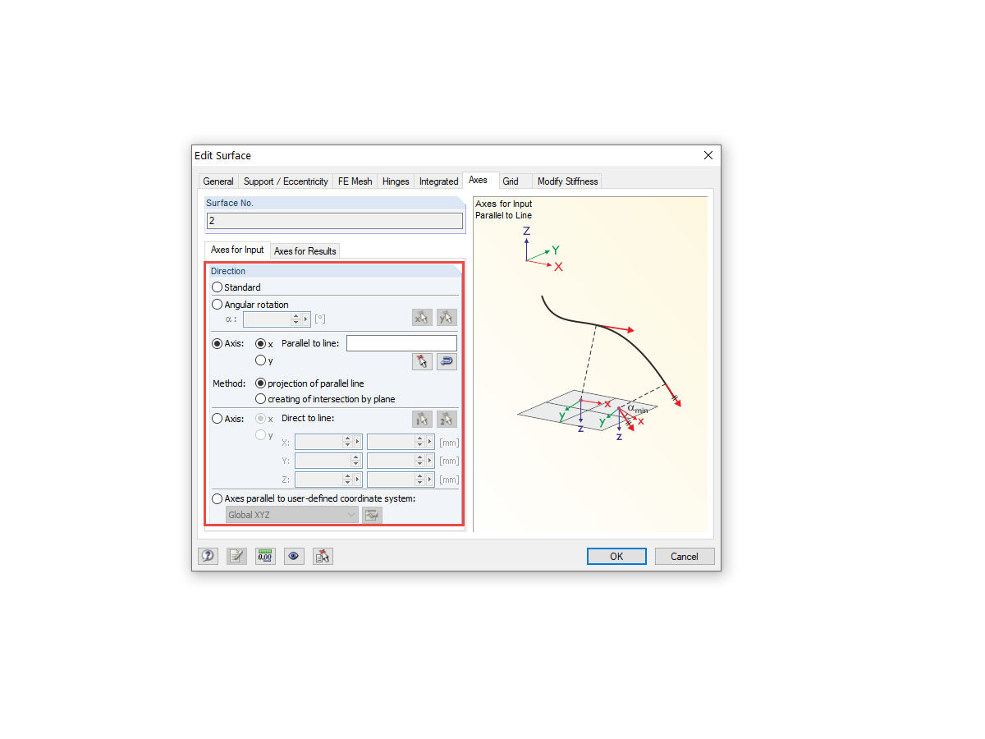
Task: Select the Standard direction option
Action: point(217,287)
